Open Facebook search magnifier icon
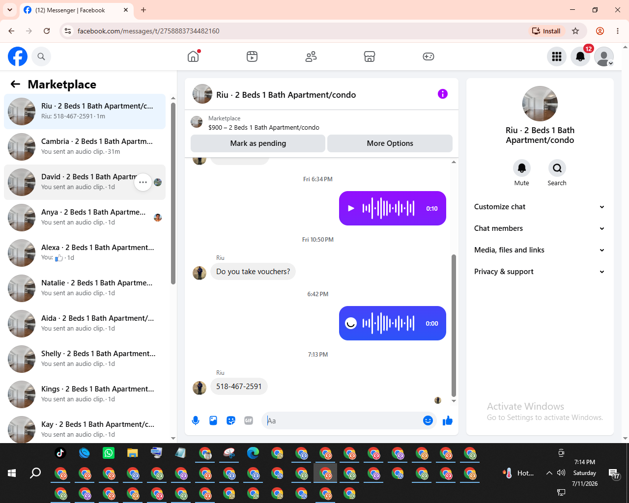The width and height of the screenshot is (629, 503). pos(41,56)
